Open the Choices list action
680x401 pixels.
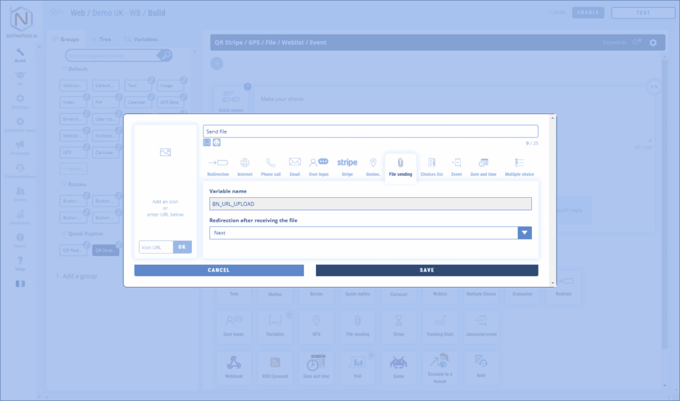click(432, 166)
